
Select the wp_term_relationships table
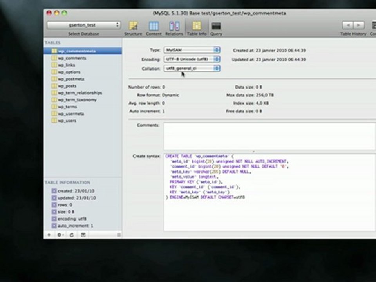click(x=83, y=93)
